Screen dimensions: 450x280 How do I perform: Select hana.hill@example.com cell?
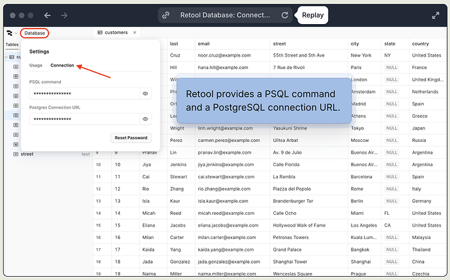click(232, 68)
